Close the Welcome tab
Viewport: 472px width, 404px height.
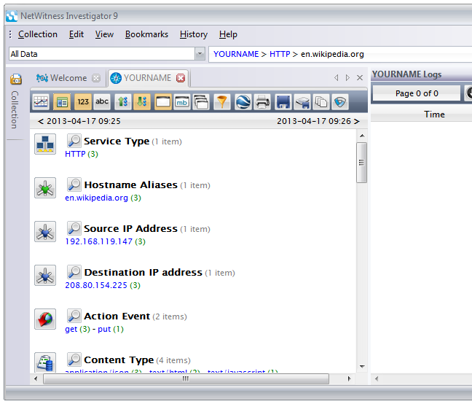tap(96, 78)
